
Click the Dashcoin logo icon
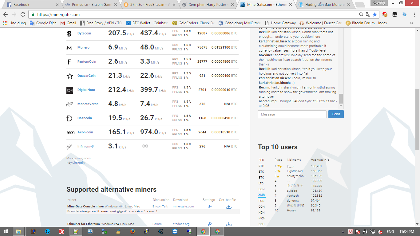pyautogui.click(x=69, y=118)
